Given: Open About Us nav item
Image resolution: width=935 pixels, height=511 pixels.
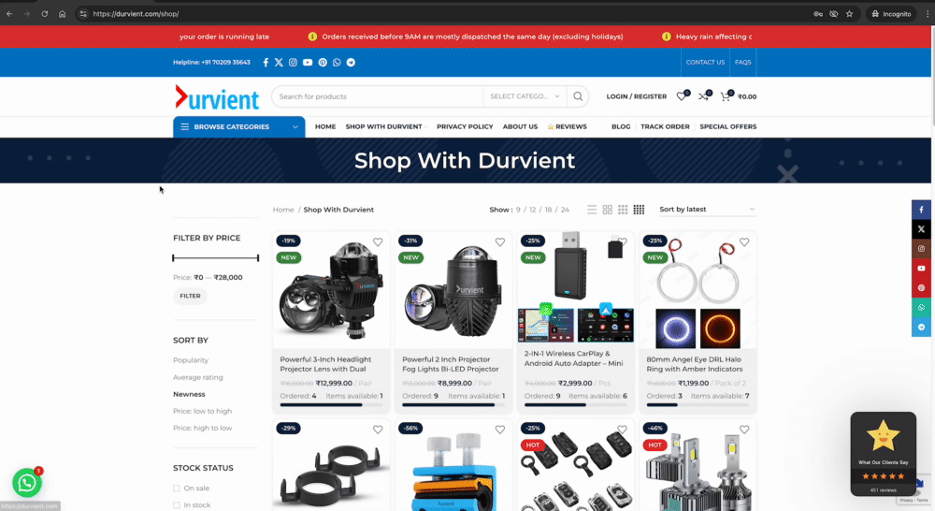Looking at the screenshot, I should [520, 126].
